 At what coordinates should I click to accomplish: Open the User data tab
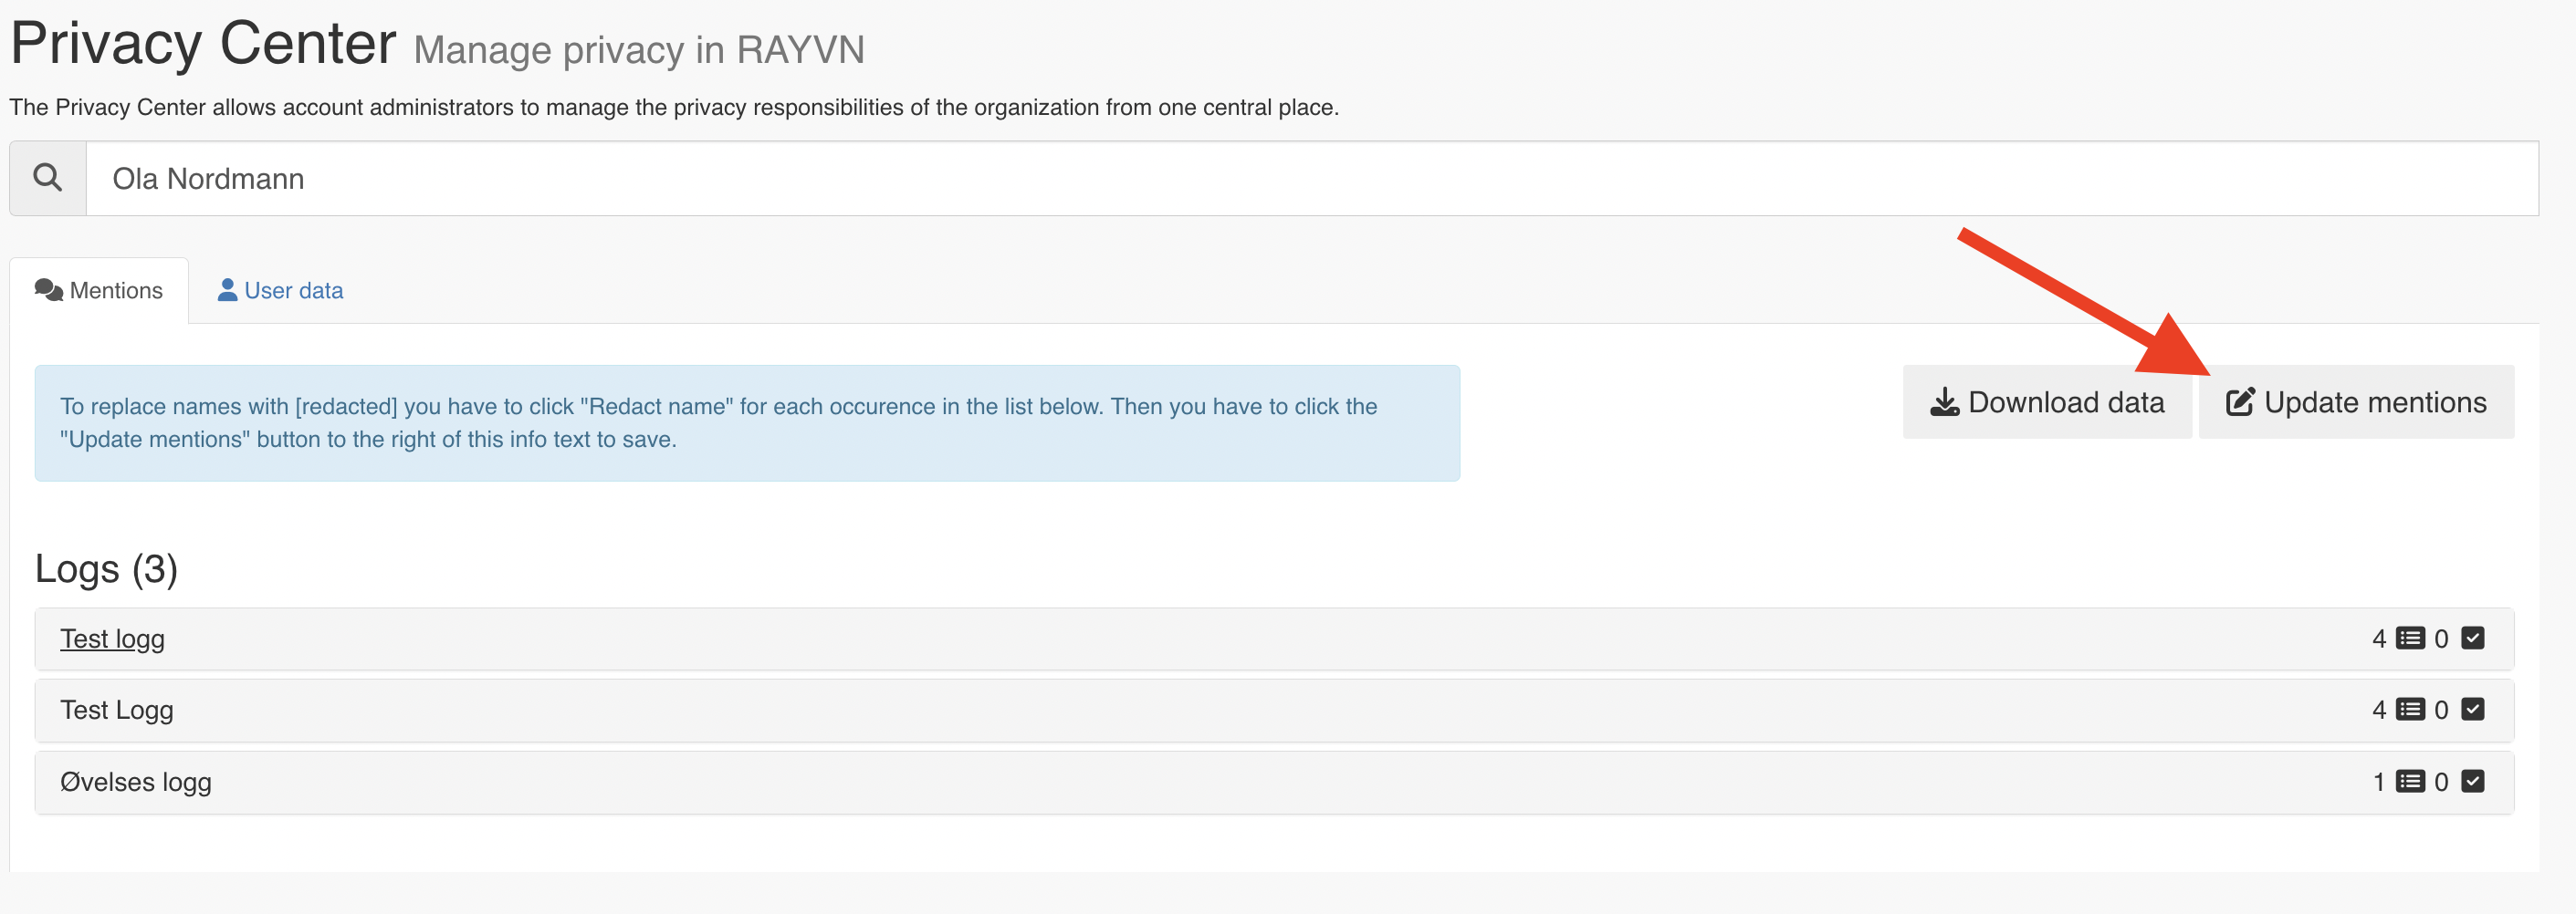(x=280, y=291)
